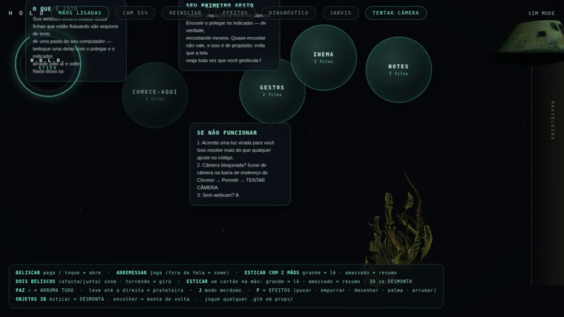
Task: Open the EFEITOS option
Action: pyautogui.click(x=235, y=13)
